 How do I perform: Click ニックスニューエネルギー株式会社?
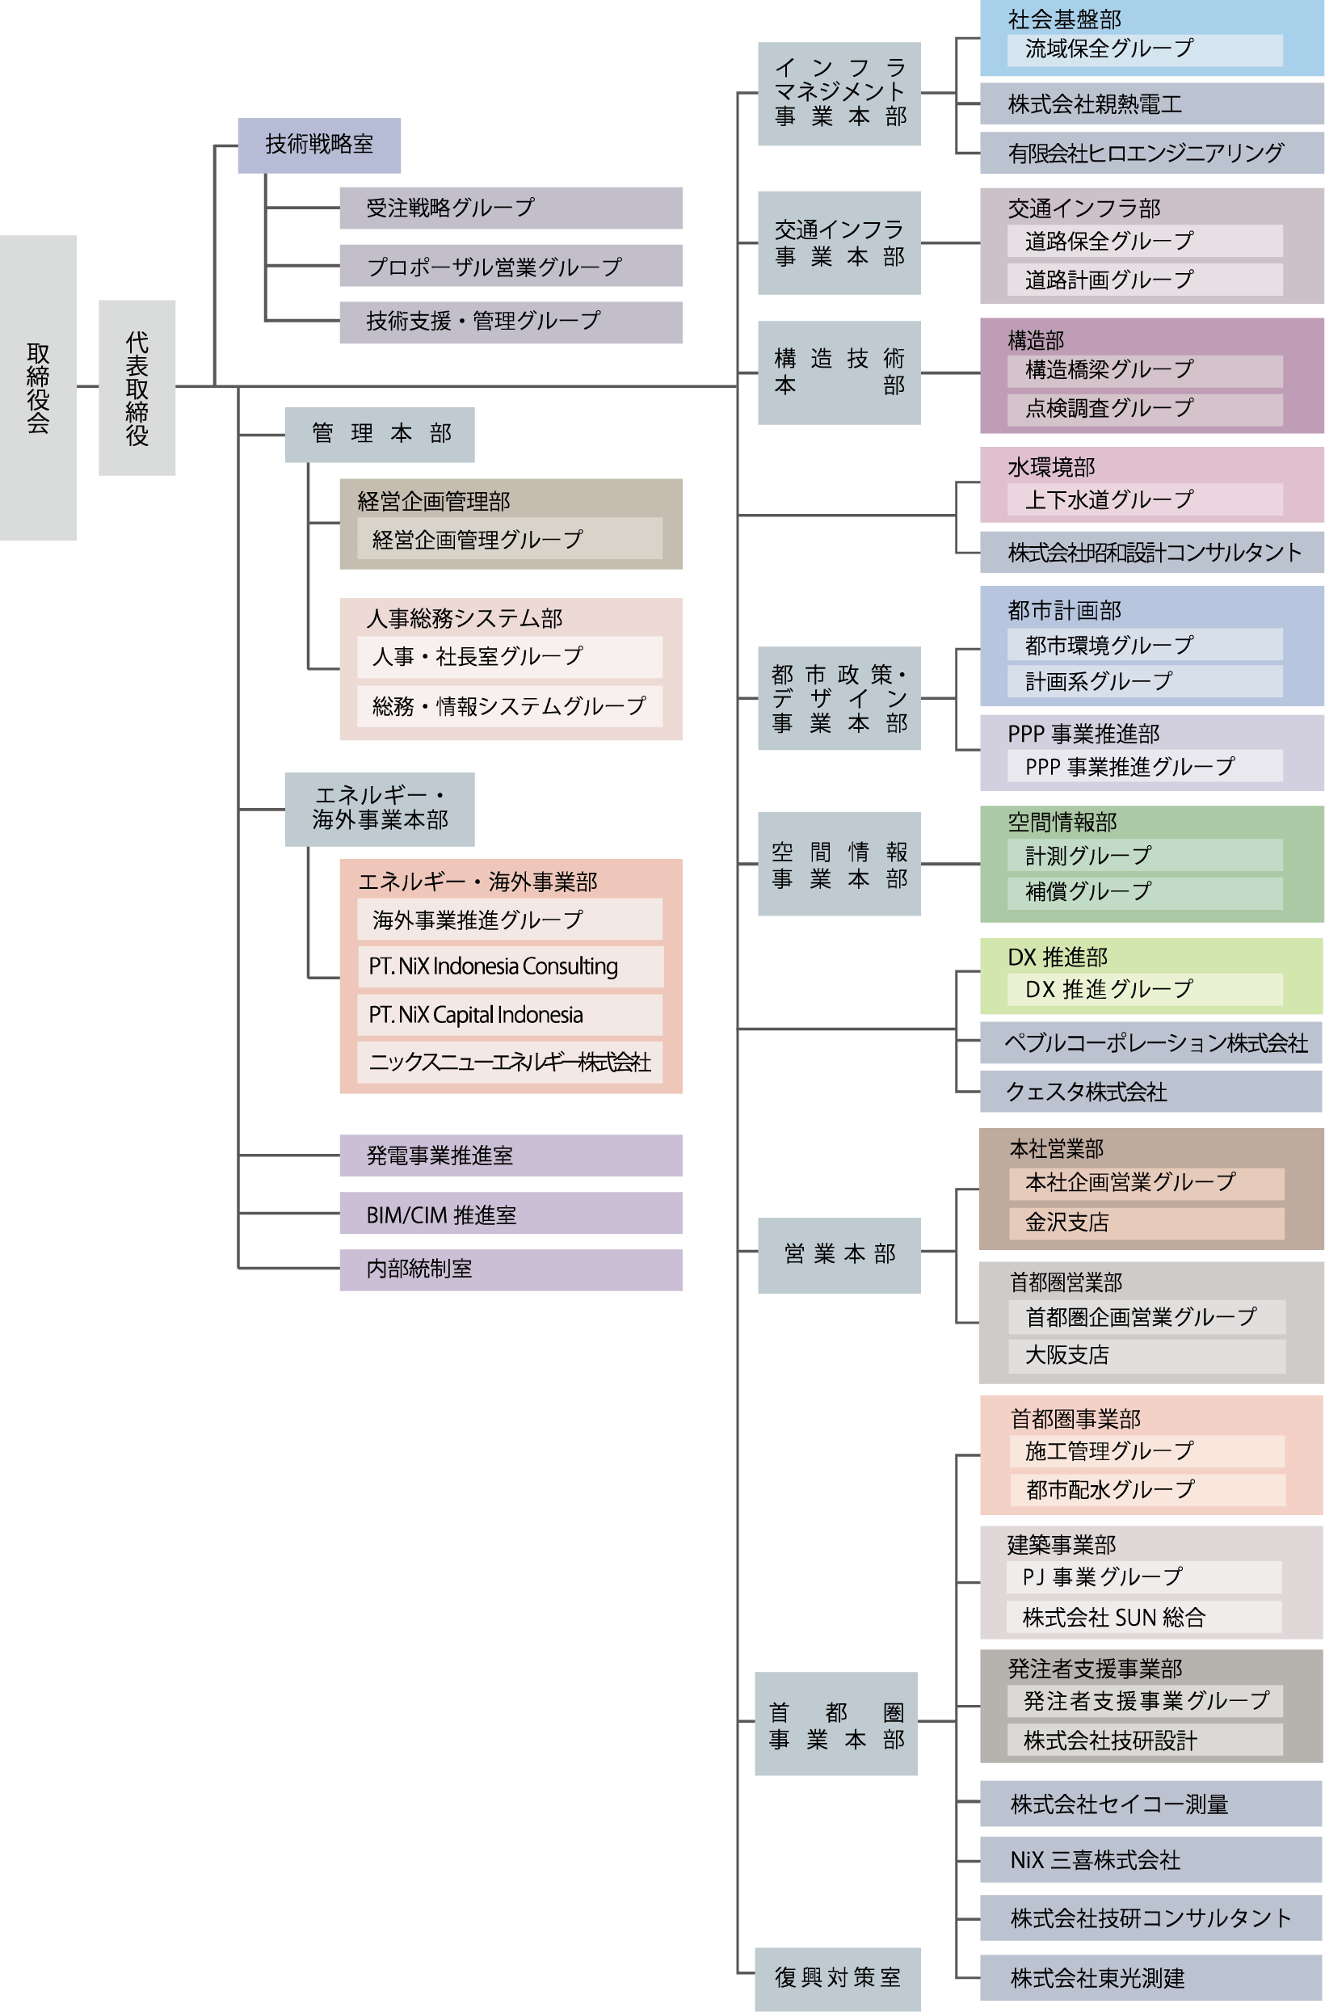[x=510, y=1063]
